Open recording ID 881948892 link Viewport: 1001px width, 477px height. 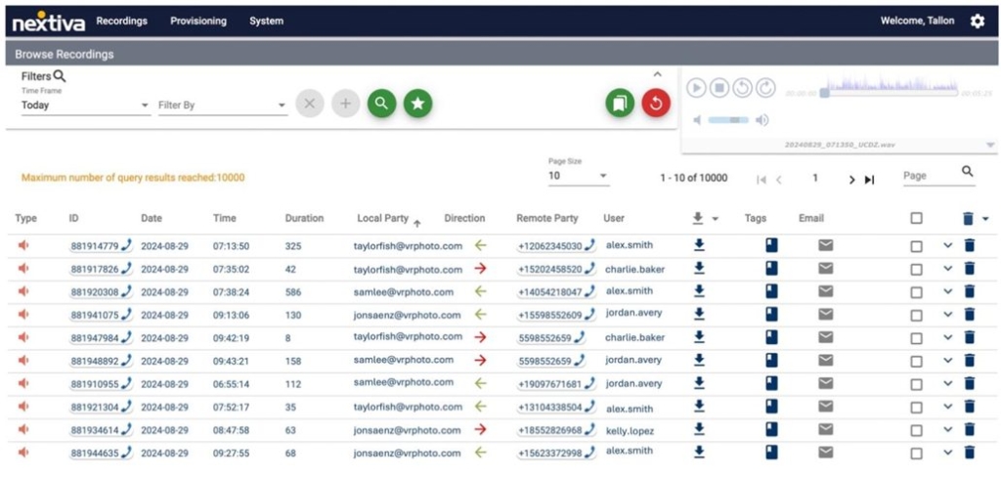point(95,361)
